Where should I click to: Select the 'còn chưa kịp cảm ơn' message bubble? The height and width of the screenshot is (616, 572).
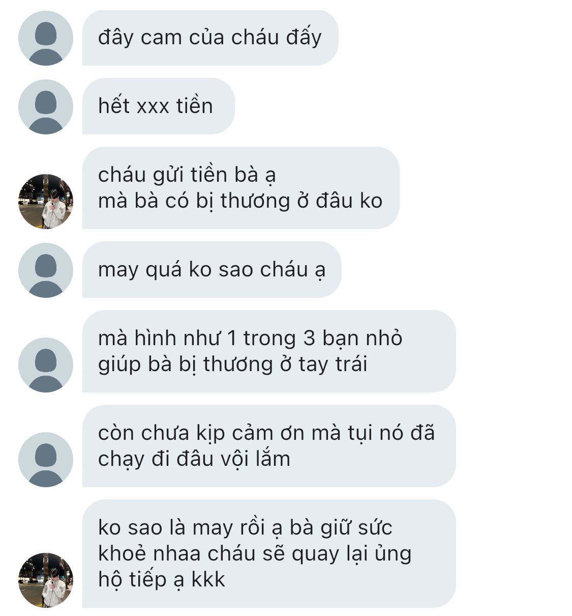pyautogui.click(x=269, y=446)
